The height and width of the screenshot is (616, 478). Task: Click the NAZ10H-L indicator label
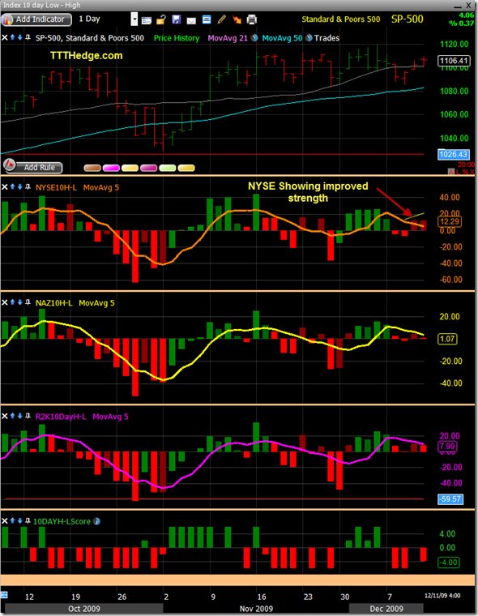tap(53, 303)
